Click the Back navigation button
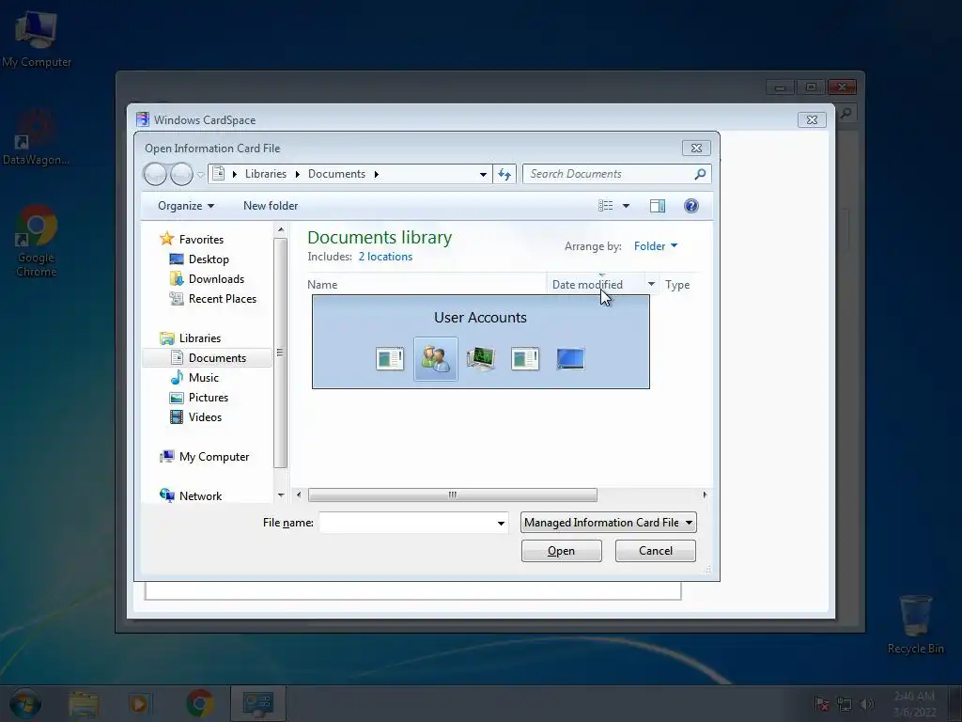The image size is (962, 722). (155, 174)
